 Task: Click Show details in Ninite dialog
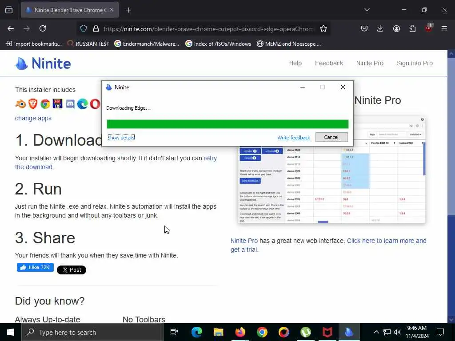tap(121, 138)
